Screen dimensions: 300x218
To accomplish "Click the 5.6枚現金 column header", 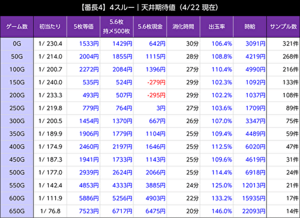I will pyautogui.click(x=150, y=26).
